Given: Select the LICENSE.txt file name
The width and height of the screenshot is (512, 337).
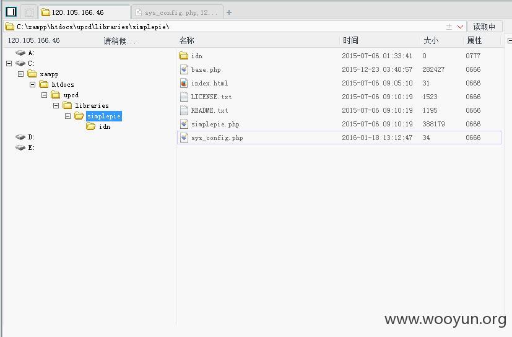Looking at the screenshot, I should click(211, 97).
